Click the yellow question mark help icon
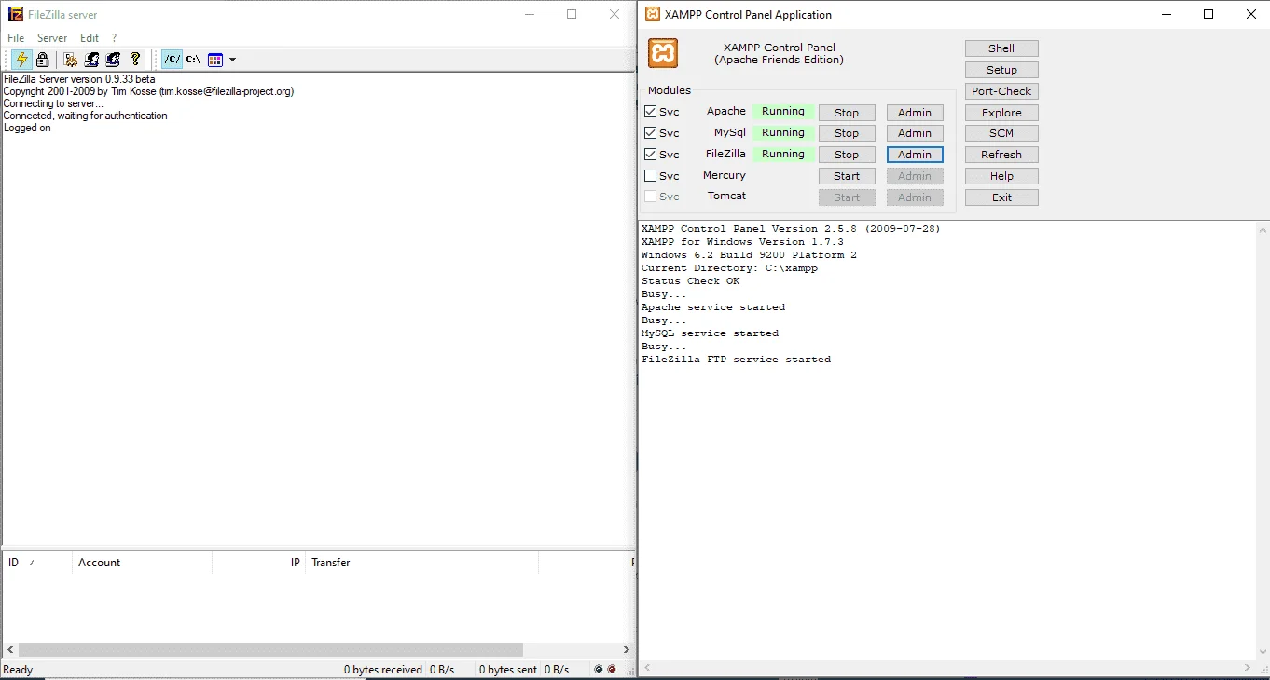This screenshot has height=680, width=1270. (135, 60)
